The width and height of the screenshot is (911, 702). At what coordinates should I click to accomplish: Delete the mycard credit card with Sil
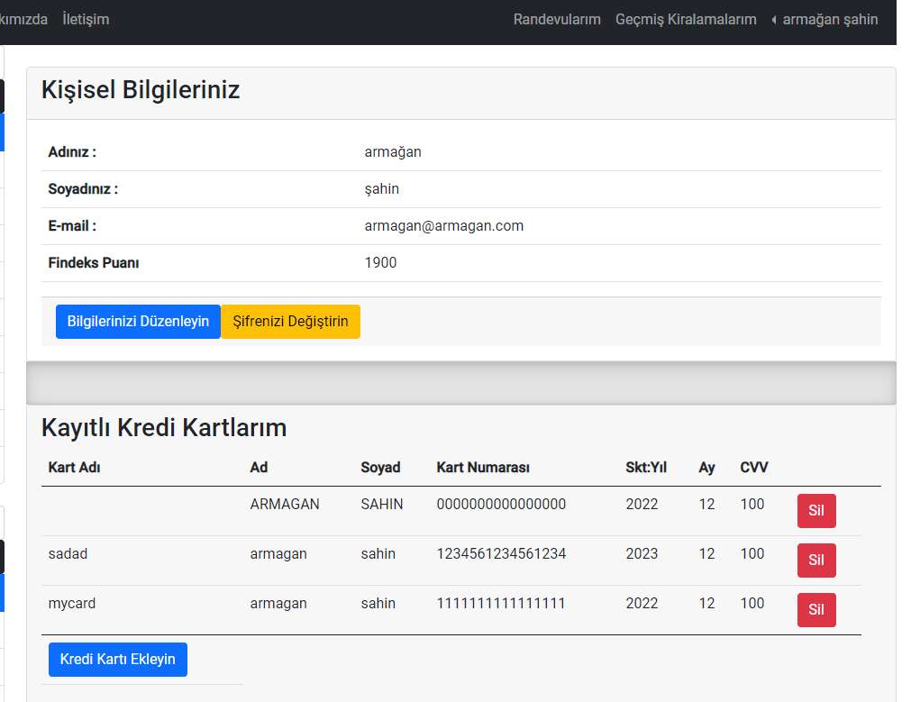[815, 609]
